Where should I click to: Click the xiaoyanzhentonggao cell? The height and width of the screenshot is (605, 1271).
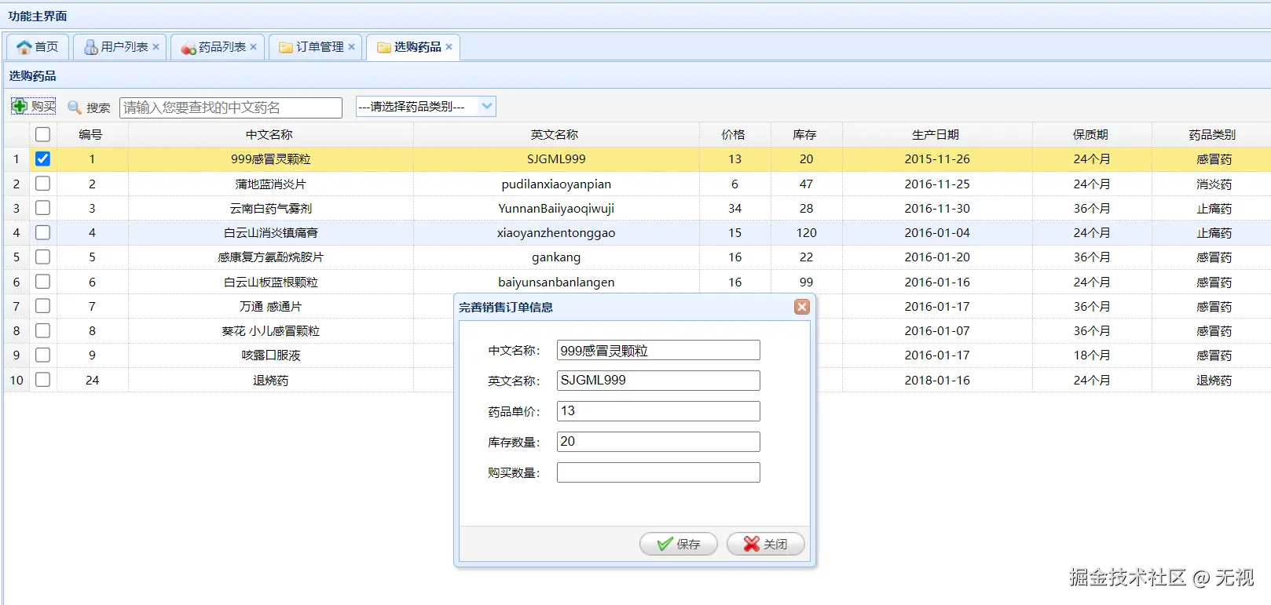coord(556,232)
